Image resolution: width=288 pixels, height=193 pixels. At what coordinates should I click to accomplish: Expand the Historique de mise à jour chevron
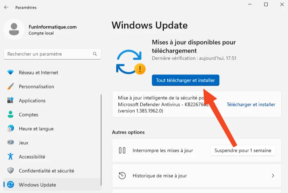pos(273,175)
